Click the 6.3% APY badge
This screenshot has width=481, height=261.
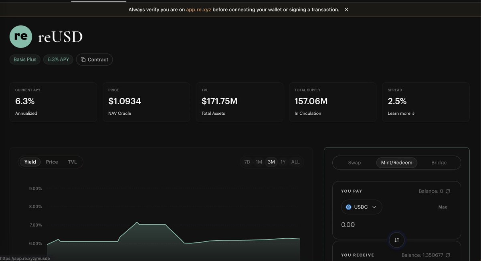point(58,60)
